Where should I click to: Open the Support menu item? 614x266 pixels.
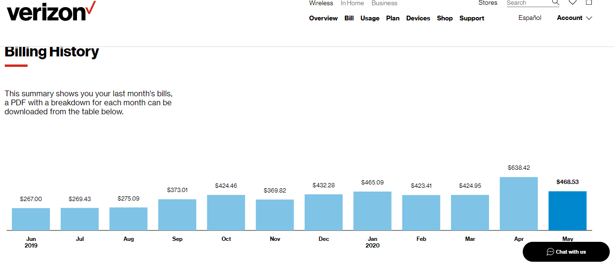(x=472, y=18)
